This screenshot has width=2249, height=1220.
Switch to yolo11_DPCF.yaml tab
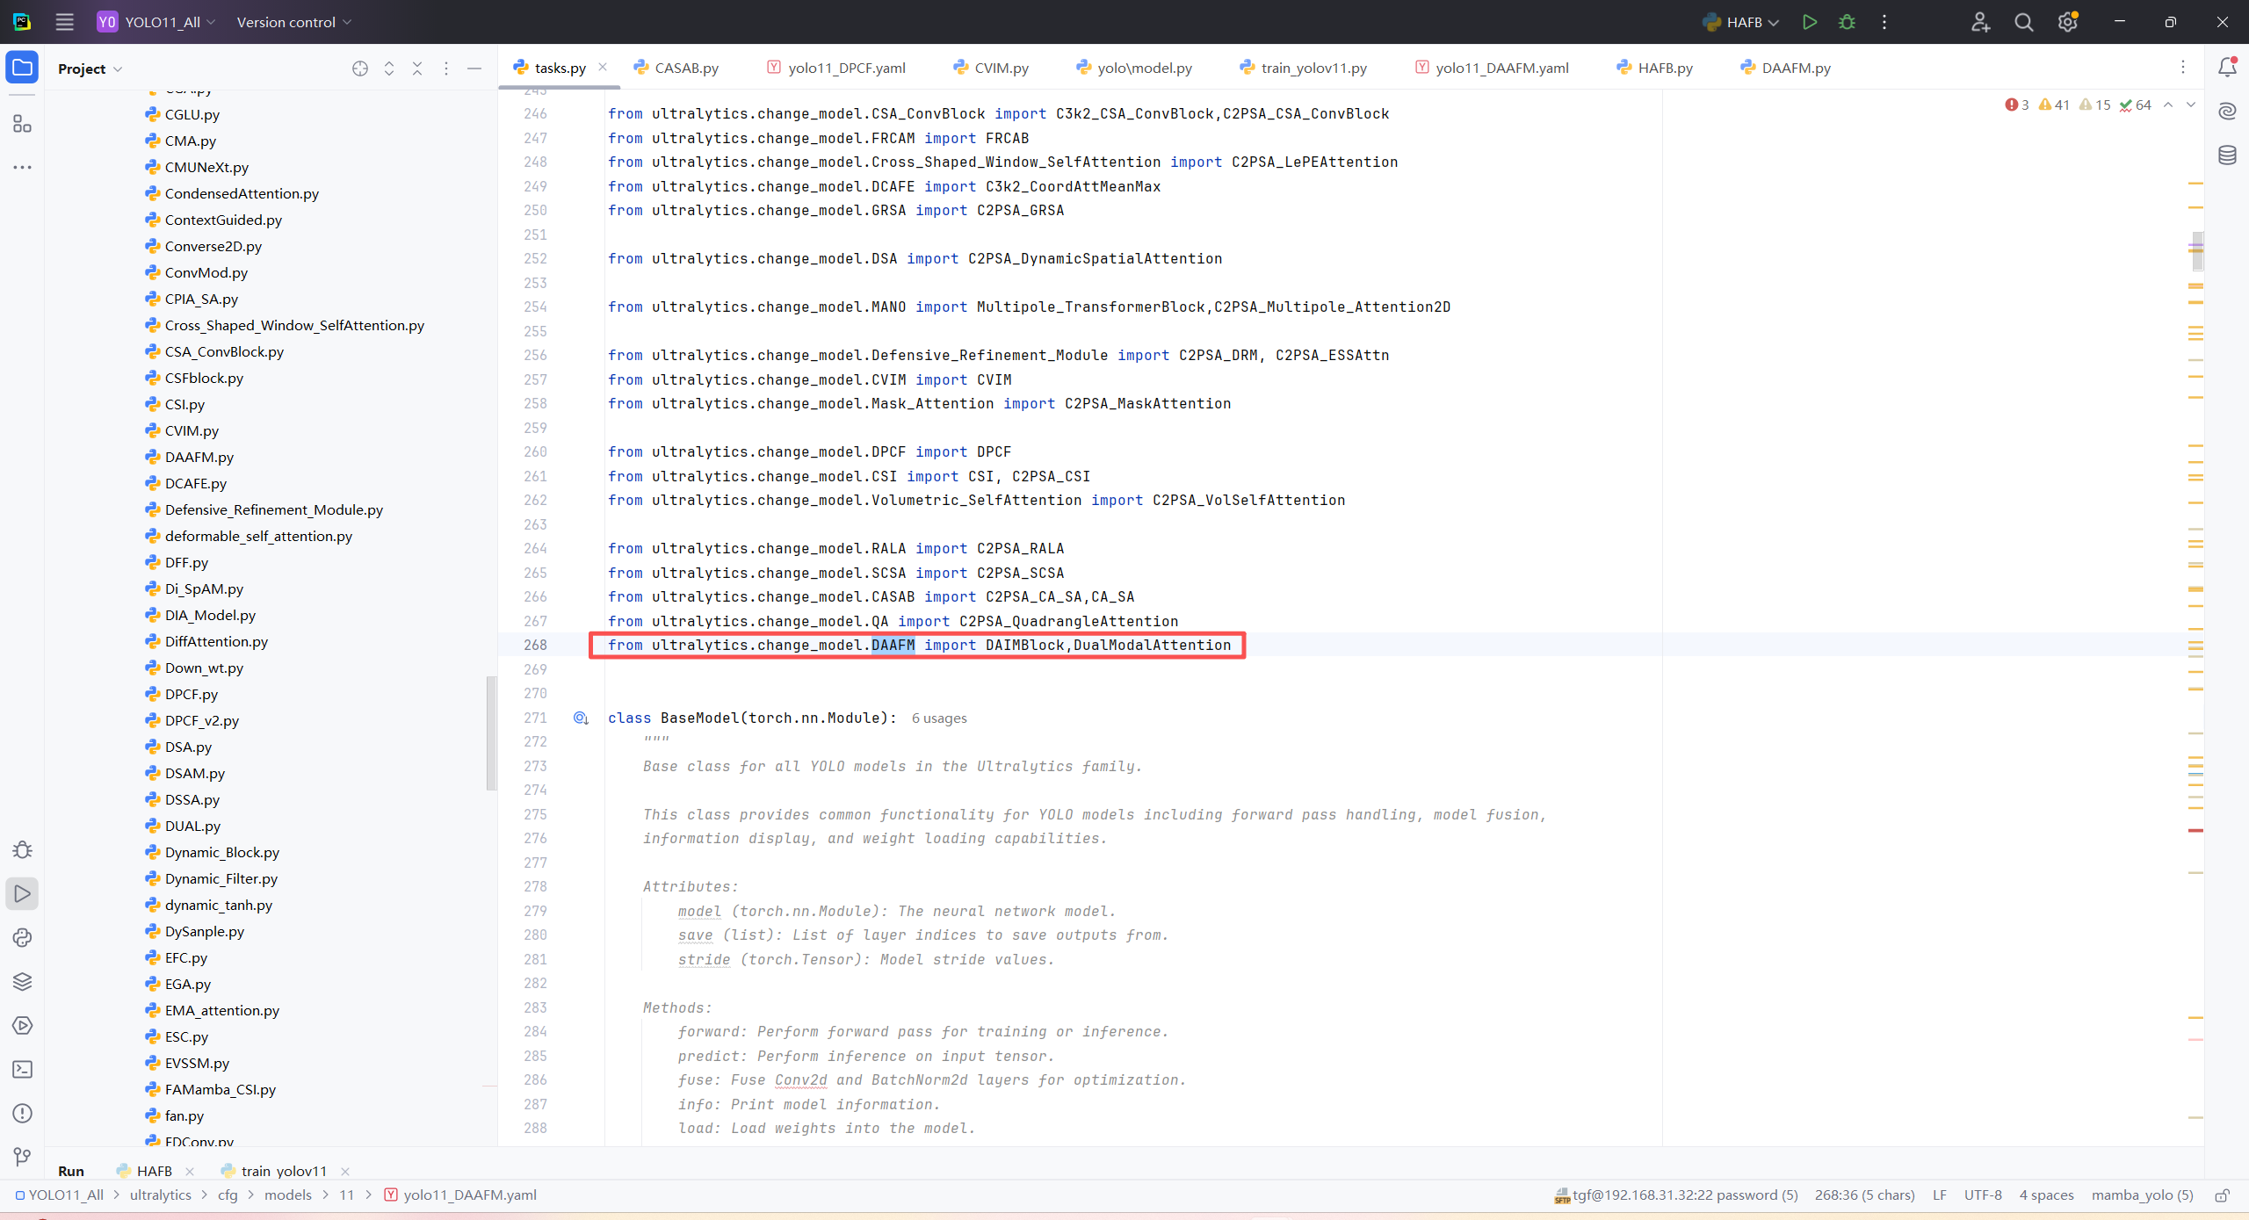(845, 68)
